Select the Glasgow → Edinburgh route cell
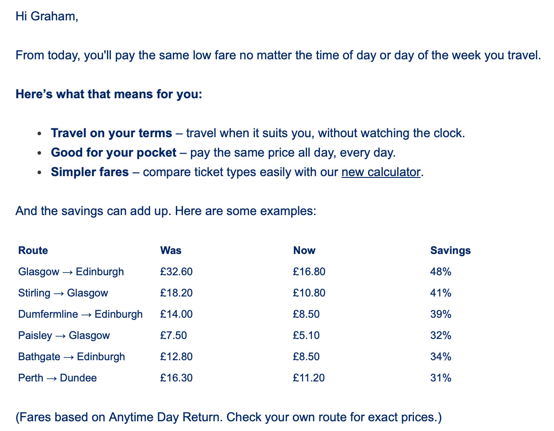Viewport: 554px width, 431px height. coord(71,272)
